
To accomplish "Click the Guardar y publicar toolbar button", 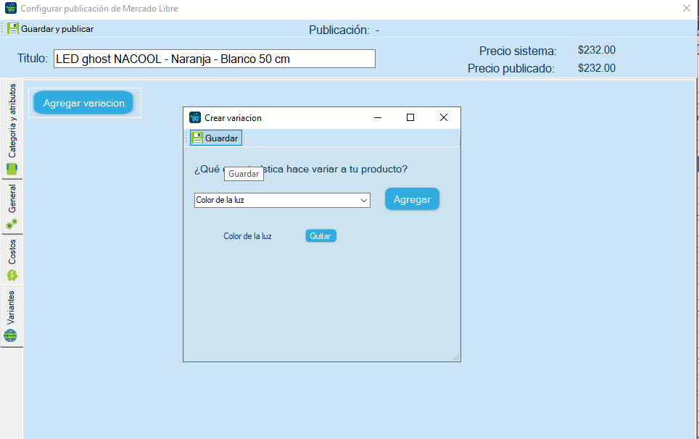I will point(50,29).
